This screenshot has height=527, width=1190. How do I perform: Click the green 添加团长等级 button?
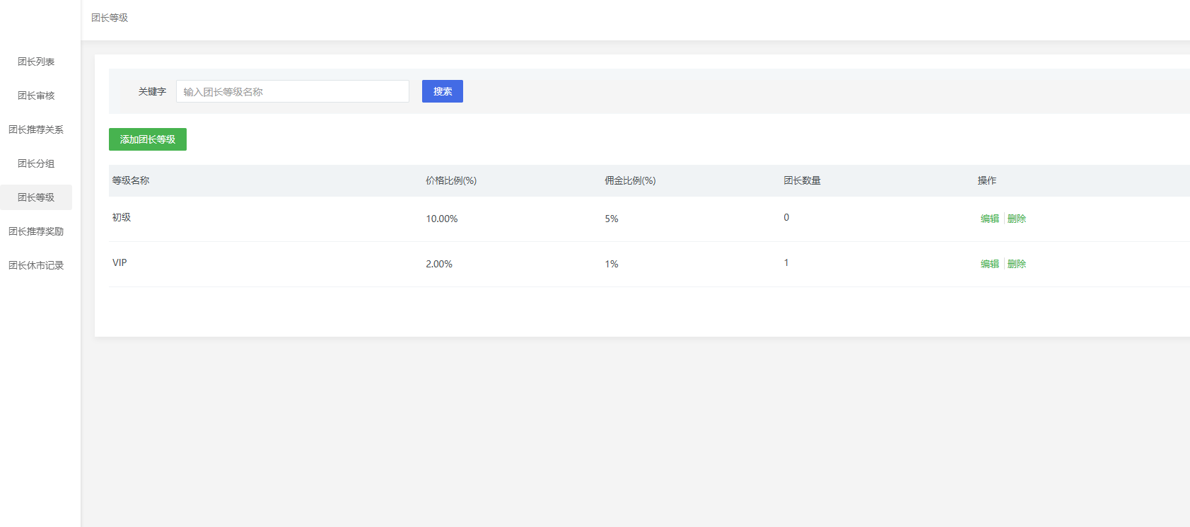(x=148, y=139)
